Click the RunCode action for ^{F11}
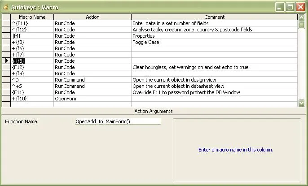 pos(92,23)
